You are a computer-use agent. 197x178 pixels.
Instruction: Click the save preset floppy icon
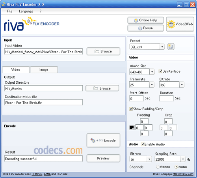(x=171, y=47)
